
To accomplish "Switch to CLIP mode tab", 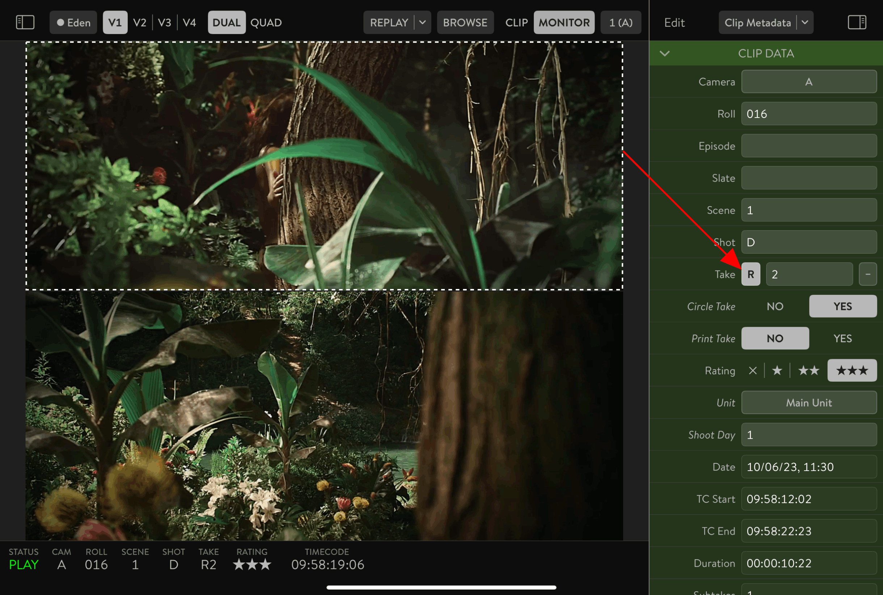I will point(516,22).
